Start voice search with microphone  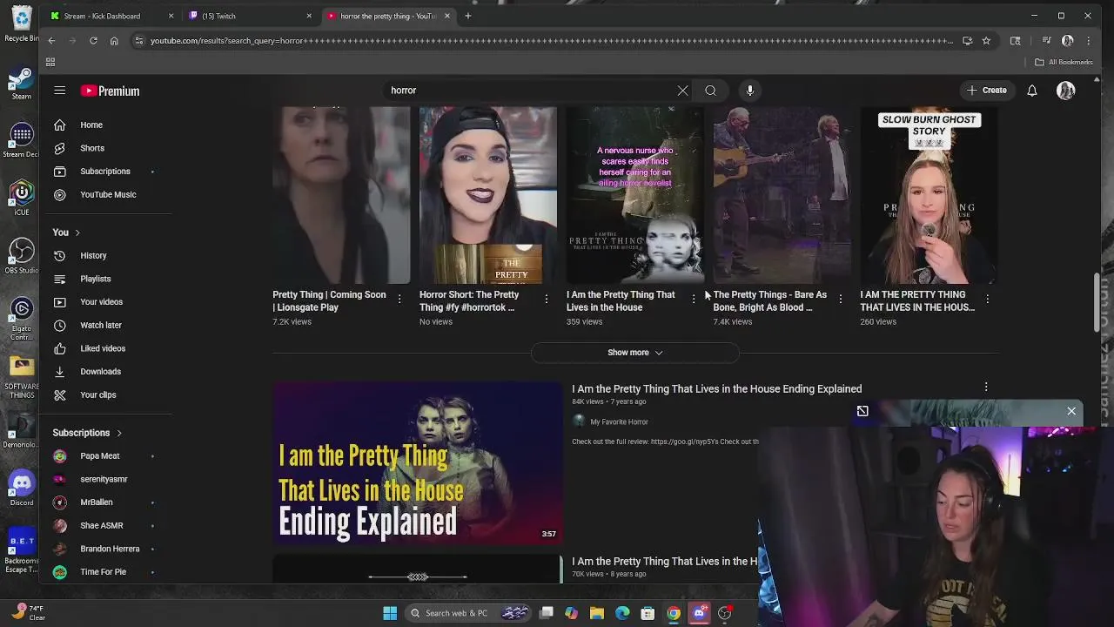point(749,91)
